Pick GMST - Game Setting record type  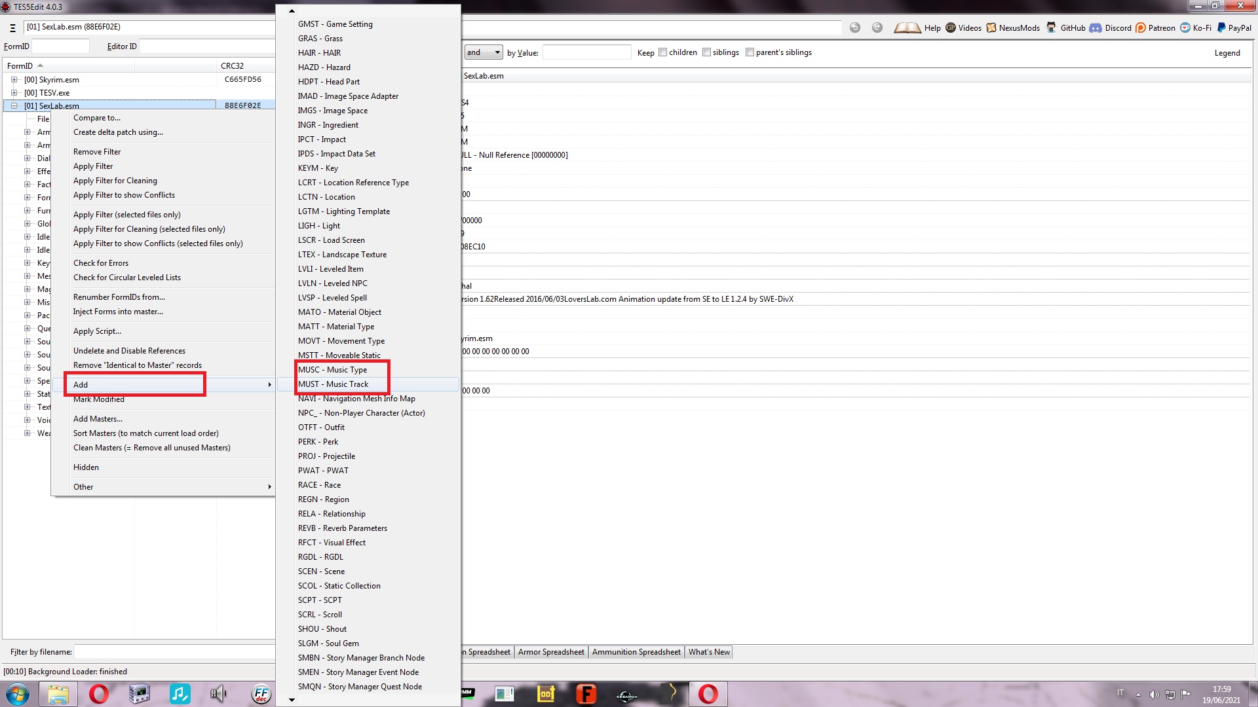tap(335, 24)
